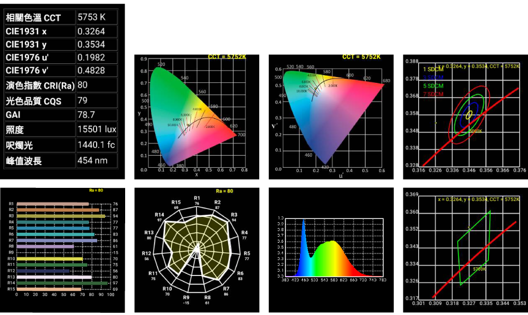Choose the GAI row

pos(61,114)
